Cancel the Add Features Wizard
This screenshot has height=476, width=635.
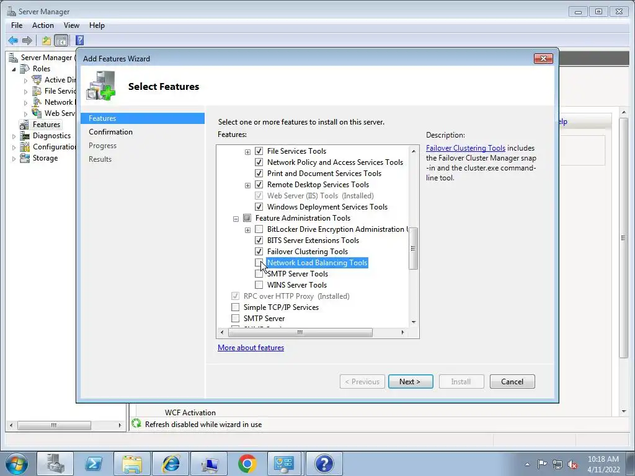[512, 382]
